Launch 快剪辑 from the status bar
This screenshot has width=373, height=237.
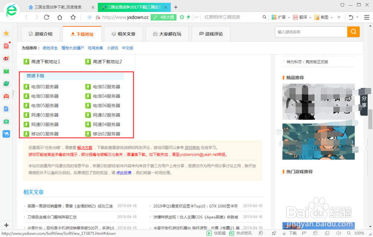(x=216, y=233)
